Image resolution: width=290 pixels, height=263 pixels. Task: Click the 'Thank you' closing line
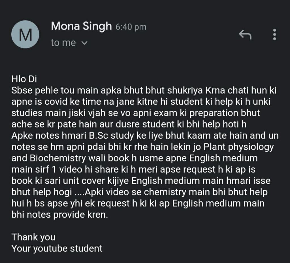(x=33, y=237)
